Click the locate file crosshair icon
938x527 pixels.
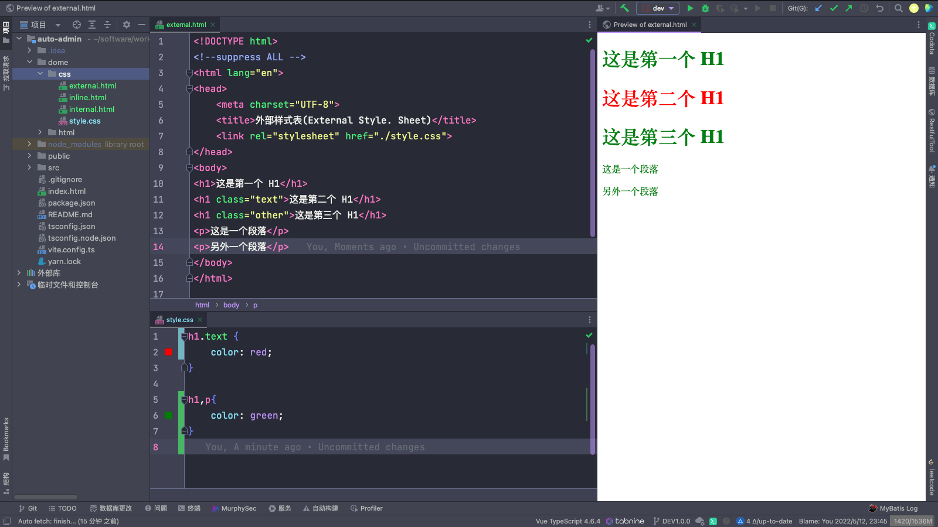point(77,25)
